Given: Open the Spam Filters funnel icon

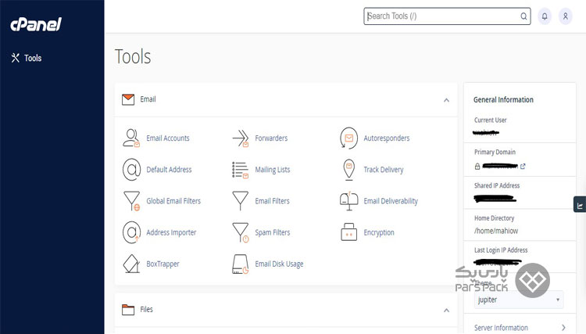Looking at the screenshot, I should [241, 232].
